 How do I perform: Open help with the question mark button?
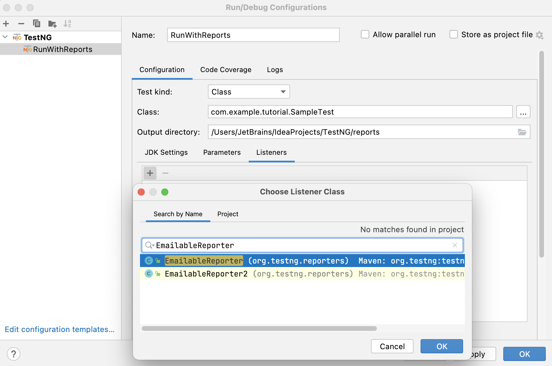click(14, 354)
